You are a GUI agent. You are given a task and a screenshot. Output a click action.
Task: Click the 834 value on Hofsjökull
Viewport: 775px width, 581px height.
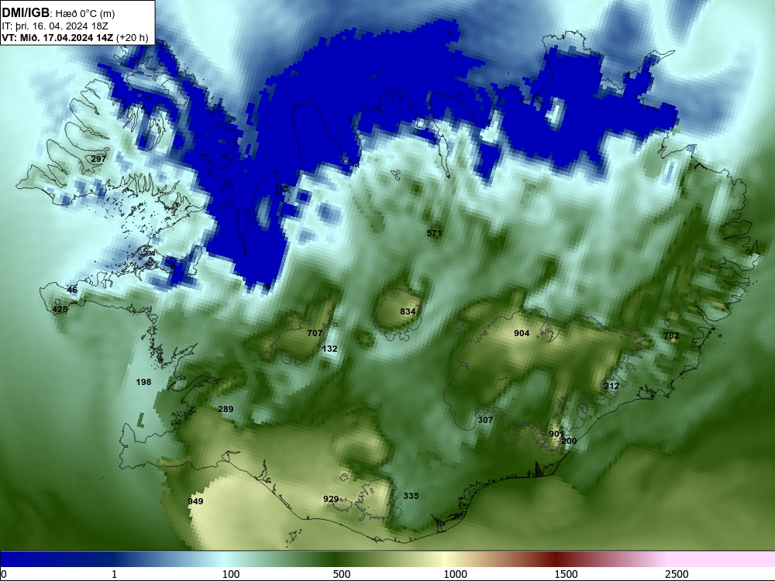pyautogui.click(x=408, y=311)
